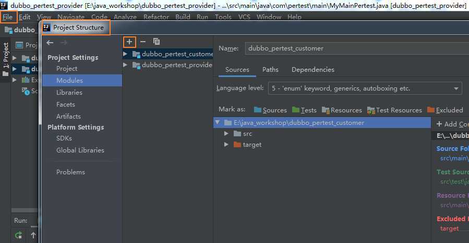The height and width of the screenshot is (243, 469).
Task: Expand first project tree node in main window
Action: pos(15,58)
